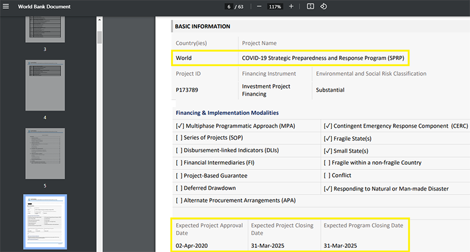Image resolution: width=470 pixels, height=252 pixels.
Task: Toggle the Small State(s) checkbox
Action: click(x=328, y=151)
